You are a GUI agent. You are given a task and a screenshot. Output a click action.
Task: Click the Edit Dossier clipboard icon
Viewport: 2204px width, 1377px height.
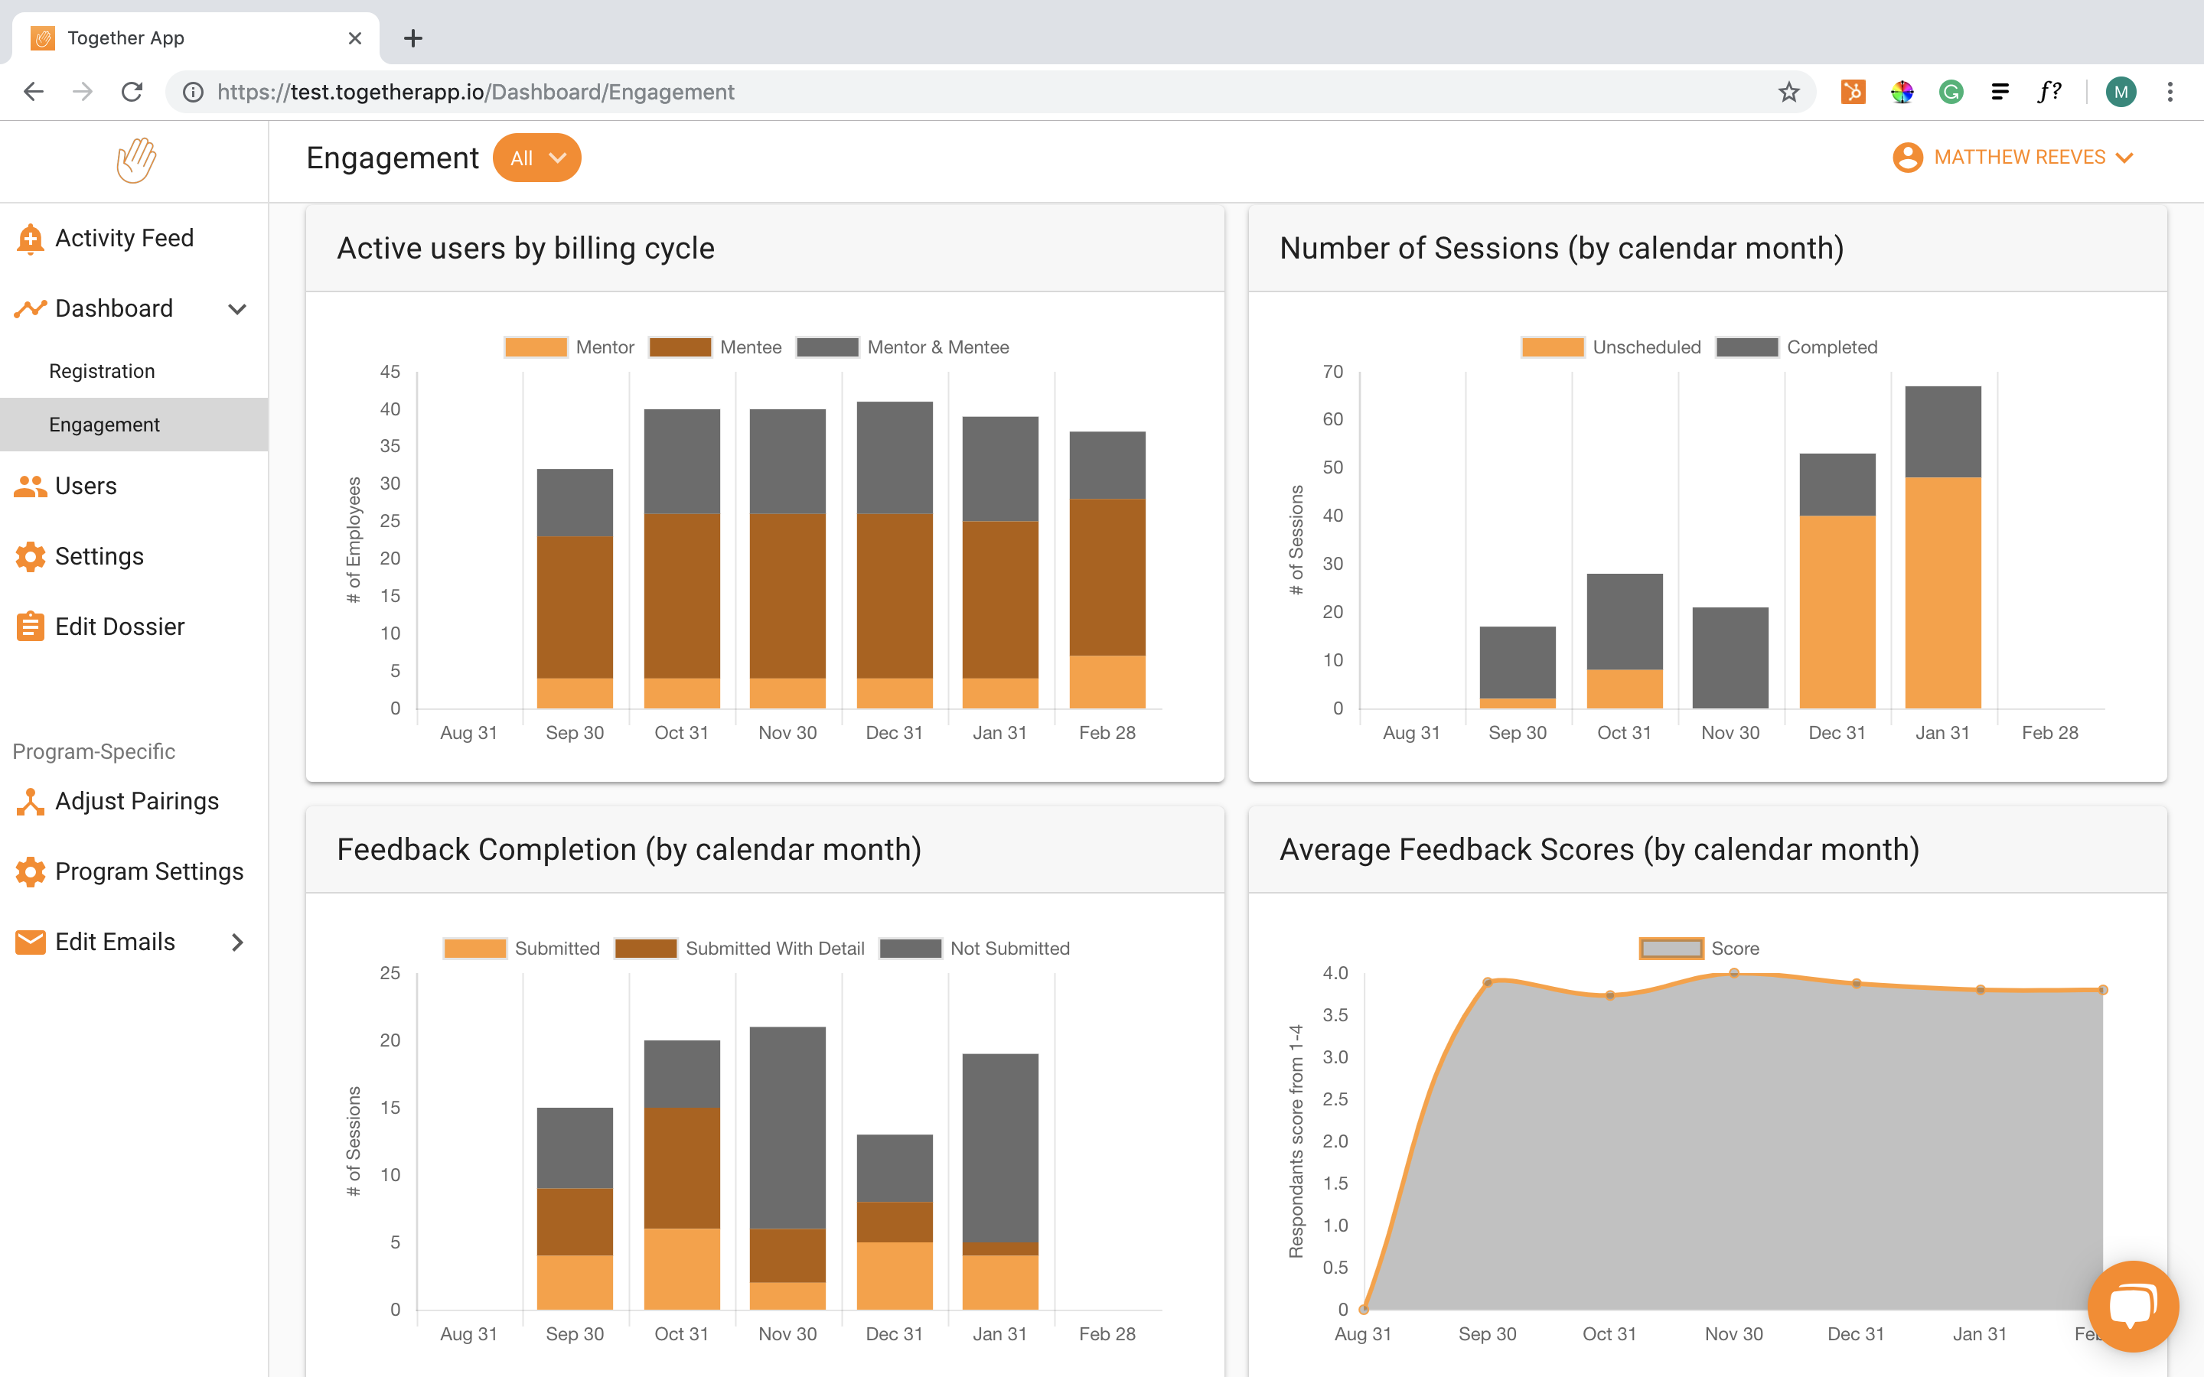[x=30, y=627]
